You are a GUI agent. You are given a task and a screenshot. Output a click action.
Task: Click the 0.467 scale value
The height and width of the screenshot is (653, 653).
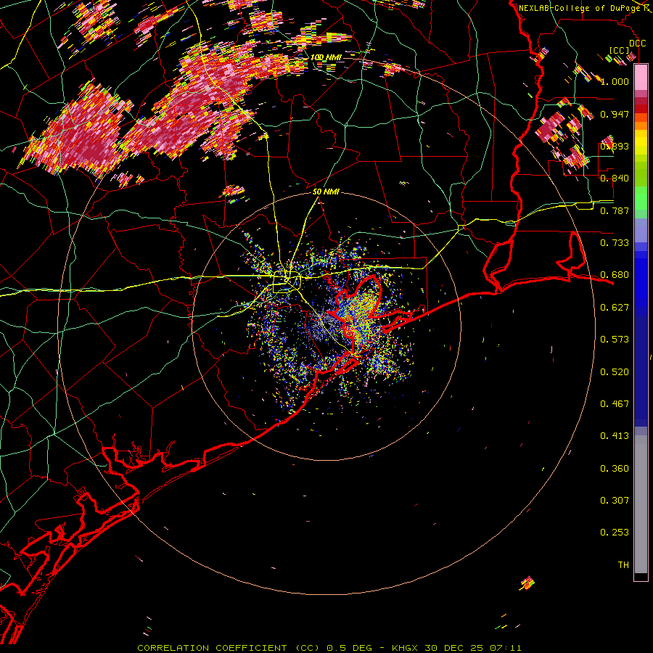[615, 404]
